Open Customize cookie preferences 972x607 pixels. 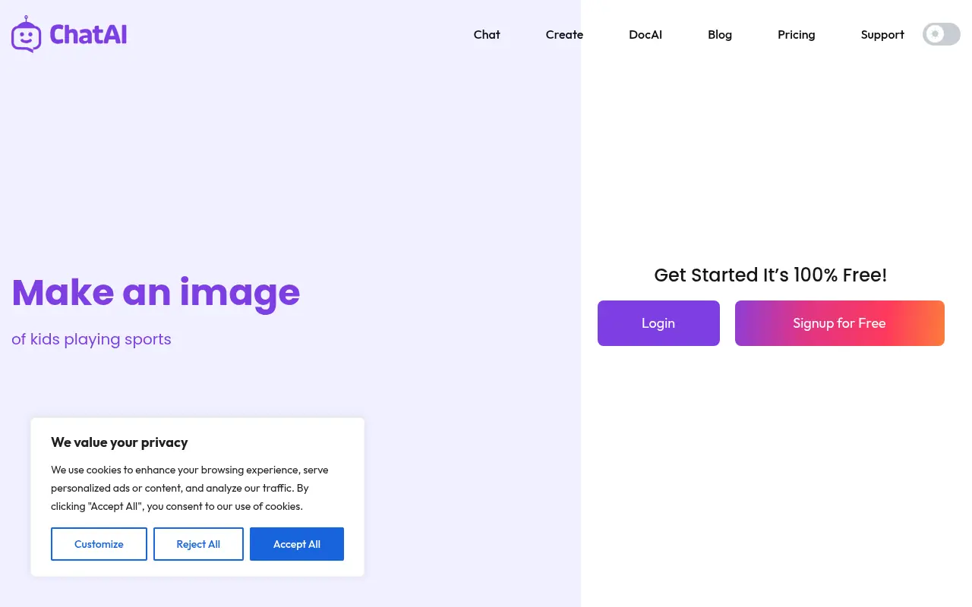coord(99,544)
